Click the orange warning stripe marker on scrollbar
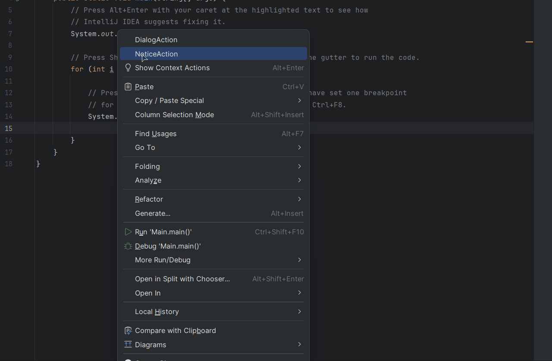This screenshot has width=552, height=361. (529, 42)
